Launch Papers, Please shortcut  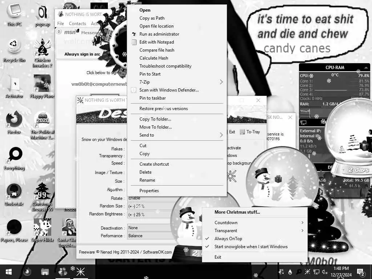[x=14, y=231]
